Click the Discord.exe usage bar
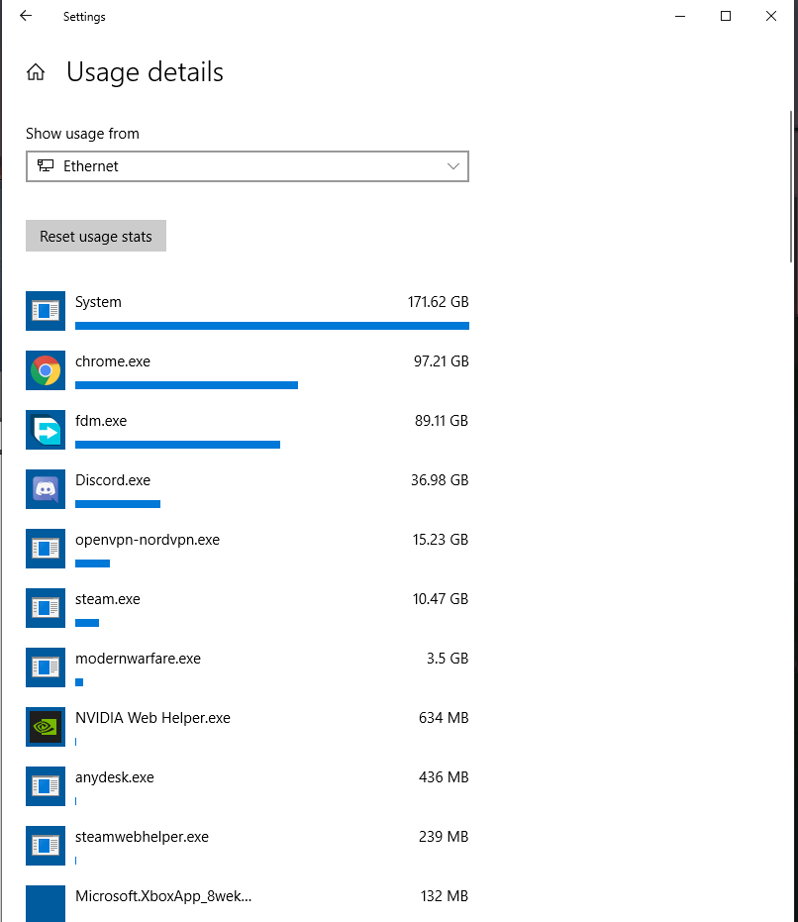This screenshot has width=798, height=922. pyautogui.click(x=118, y=504)
